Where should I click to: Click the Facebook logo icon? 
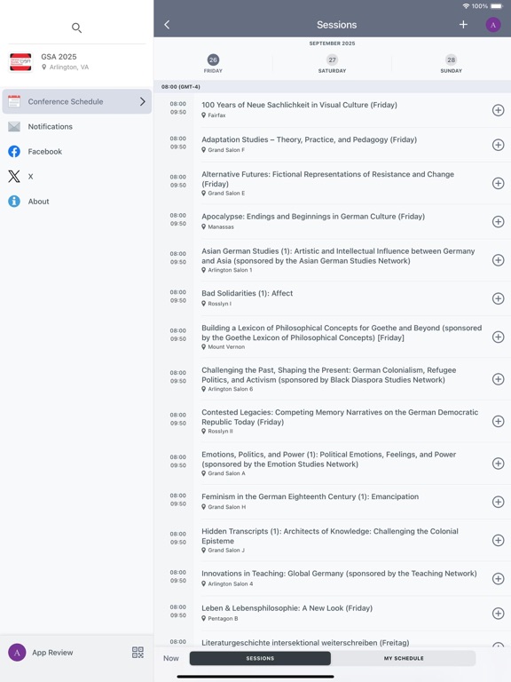pyautogui.click(x=14, y=151)
